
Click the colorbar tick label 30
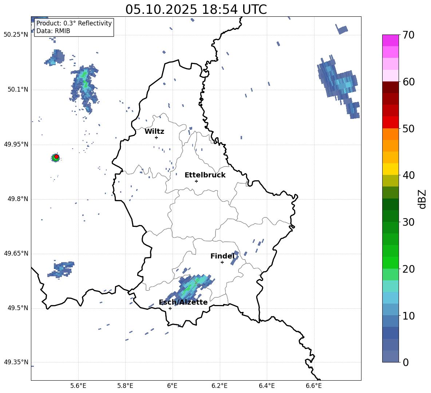click(x=408, y=222)
